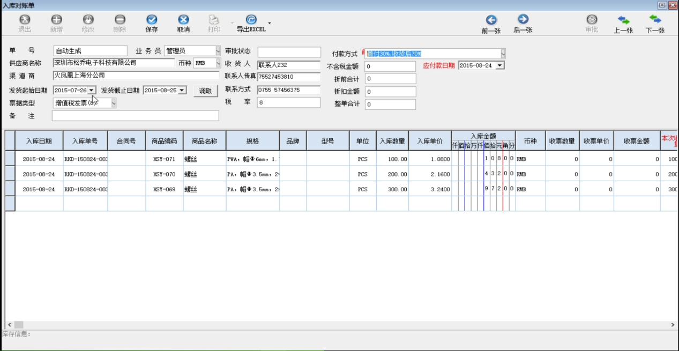Select the HSY-071 product code cell
The width and height of the screenshot is (679, 351).
[x=165, y=159]
